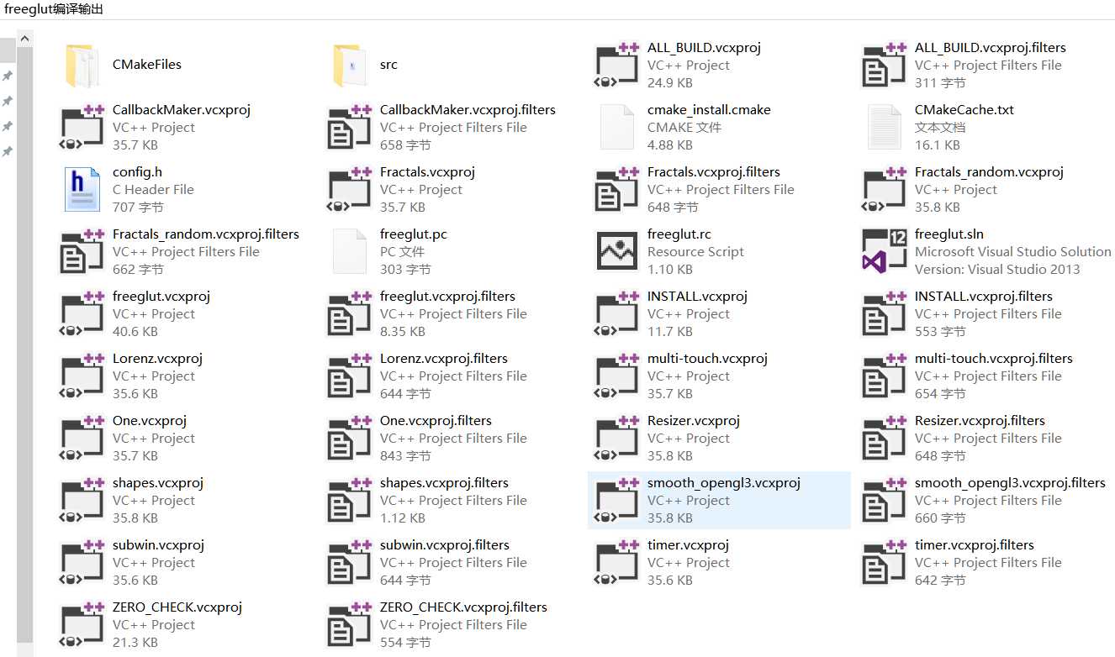
Task: Click the Resizer.vcxproj project icon
Action: (617, 439)
